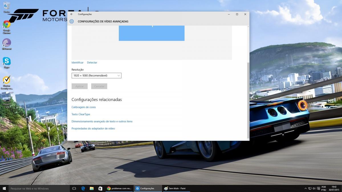The height and width of the screenshot is (192, 342).
Task: Switch to the Configurações taskbar button
Action: click(148, 188)
